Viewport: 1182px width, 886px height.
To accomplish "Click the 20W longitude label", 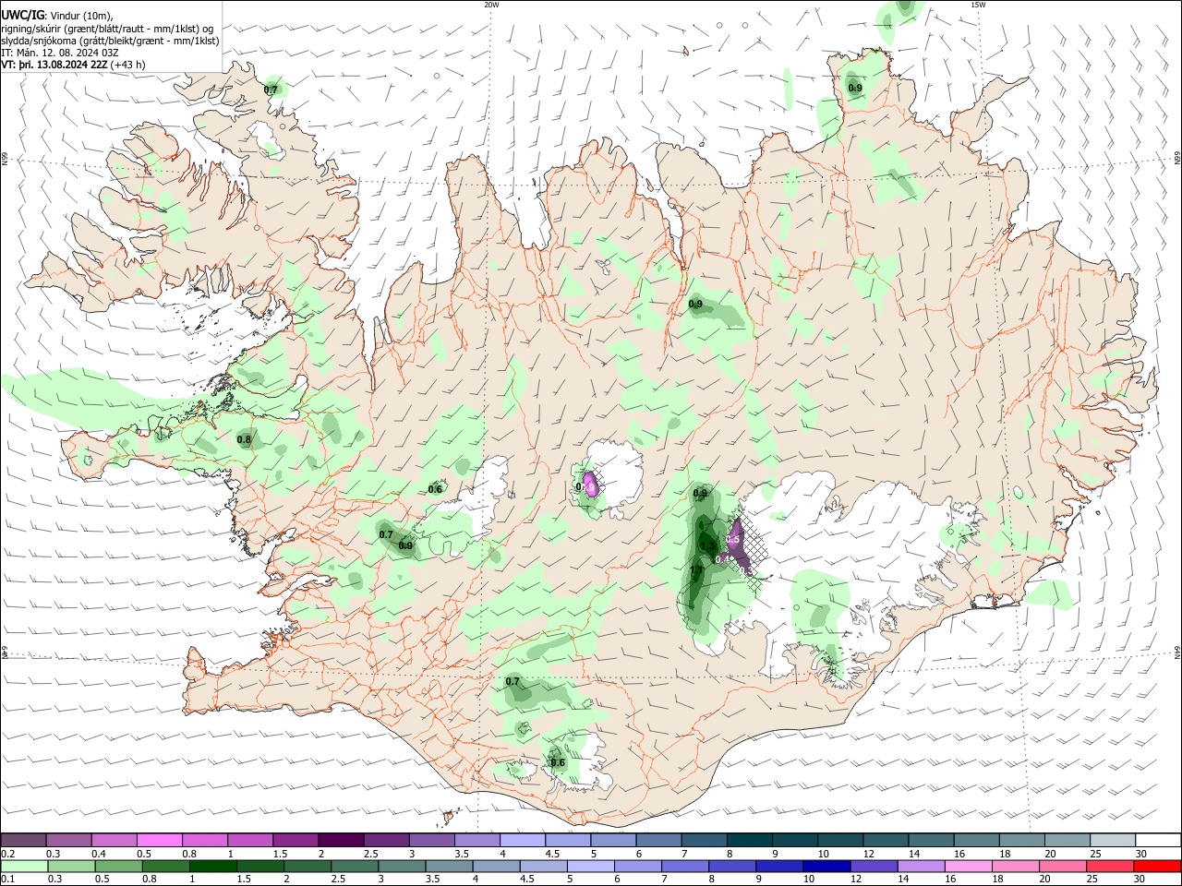I will pyautogui.click(x=491, y=5).
